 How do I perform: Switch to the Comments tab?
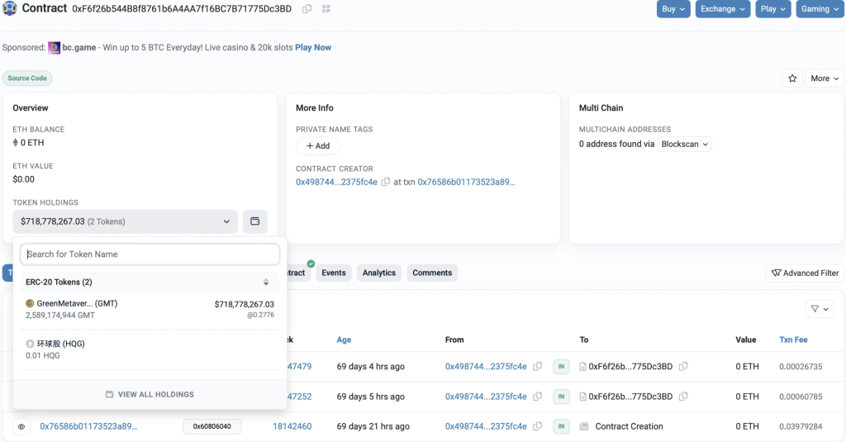pos(432,273)
